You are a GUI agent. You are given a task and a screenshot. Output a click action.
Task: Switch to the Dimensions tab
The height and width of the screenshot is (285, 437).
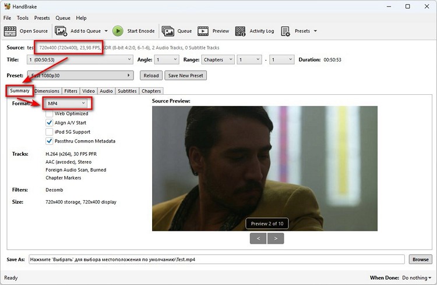coord(47,91)
